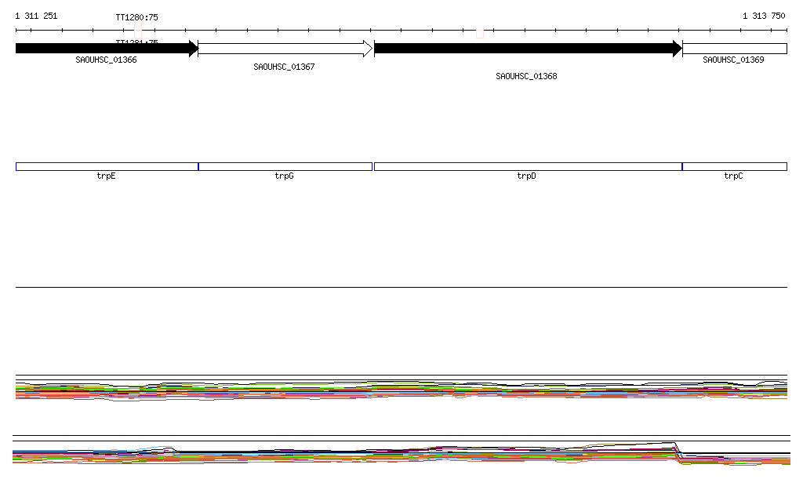Click the trpD gene name label
This screenshot has width=803, height=479.
(x=526, y=176)
